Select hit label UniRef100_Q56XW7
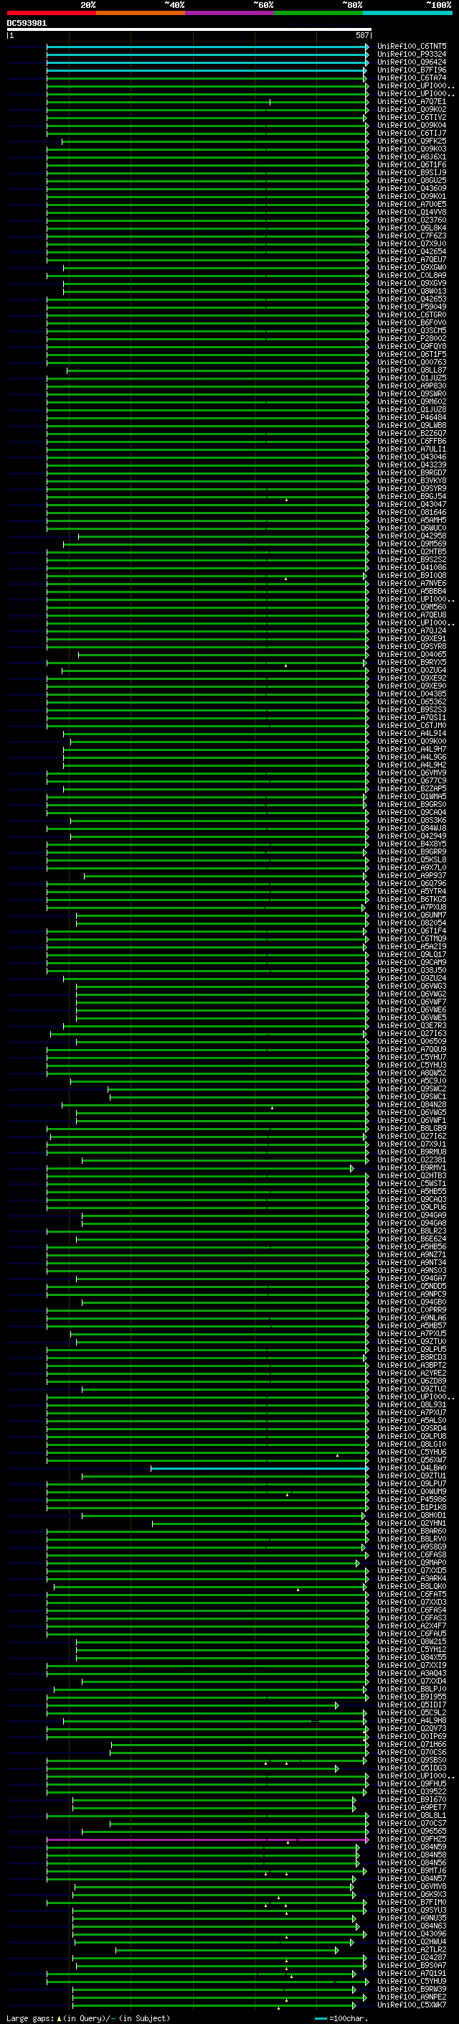Viewport: 459px width, 2024px height. pos(412,1460)
